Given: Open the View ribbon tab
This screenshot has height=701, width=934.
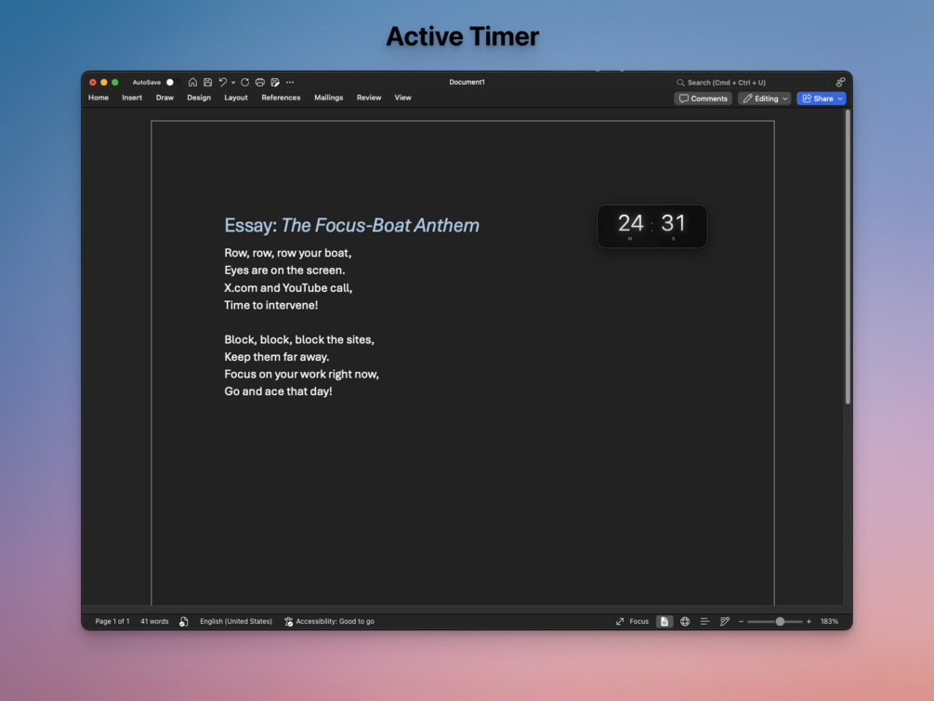Looking at the screenshot, I should click(x=402, y=98).
